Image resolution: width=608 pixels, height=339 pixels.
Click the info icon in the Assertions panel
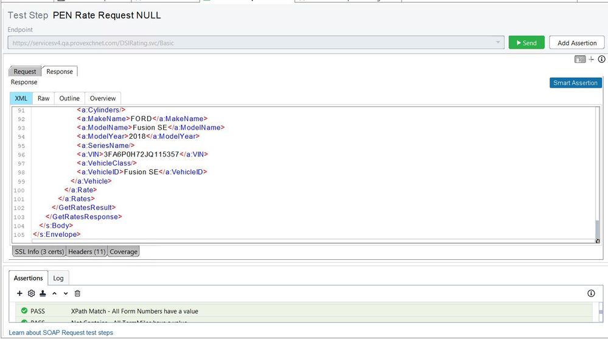click(x=591, y=293)
